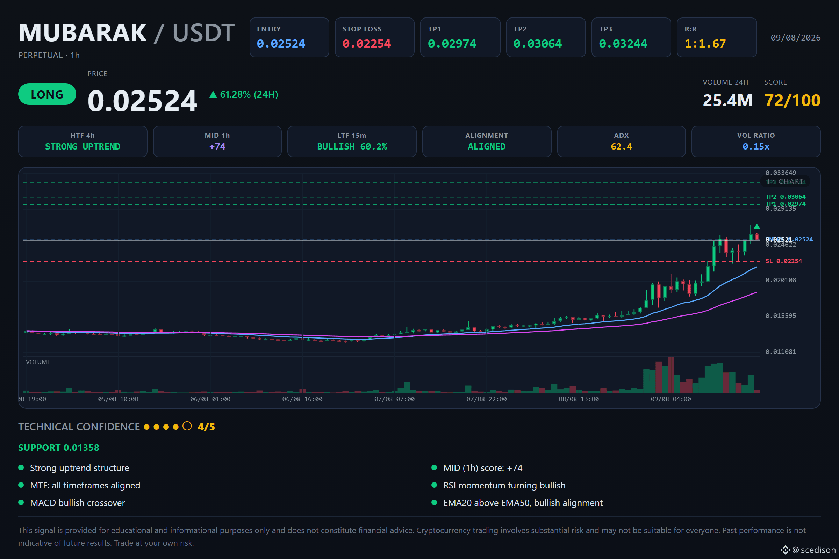Click the green entry arrow marker on chart
Screen dimensions: 839x559
(x=757, y=227)
